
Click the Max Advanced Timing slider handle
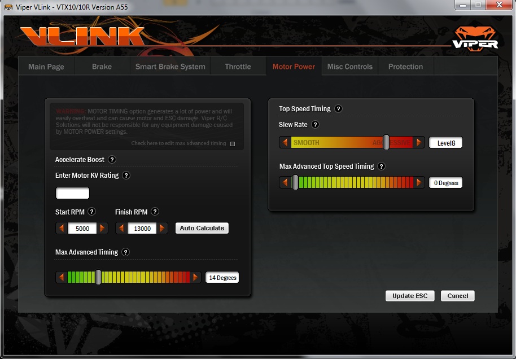pos(98,277)
